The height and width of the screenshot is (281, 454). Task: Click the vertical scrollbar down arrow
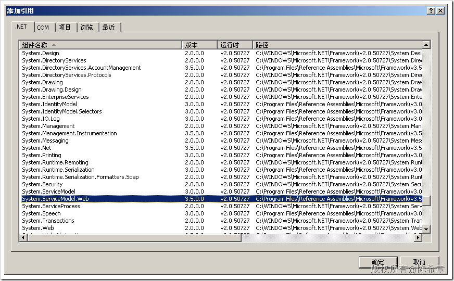[x=426, y=229]
